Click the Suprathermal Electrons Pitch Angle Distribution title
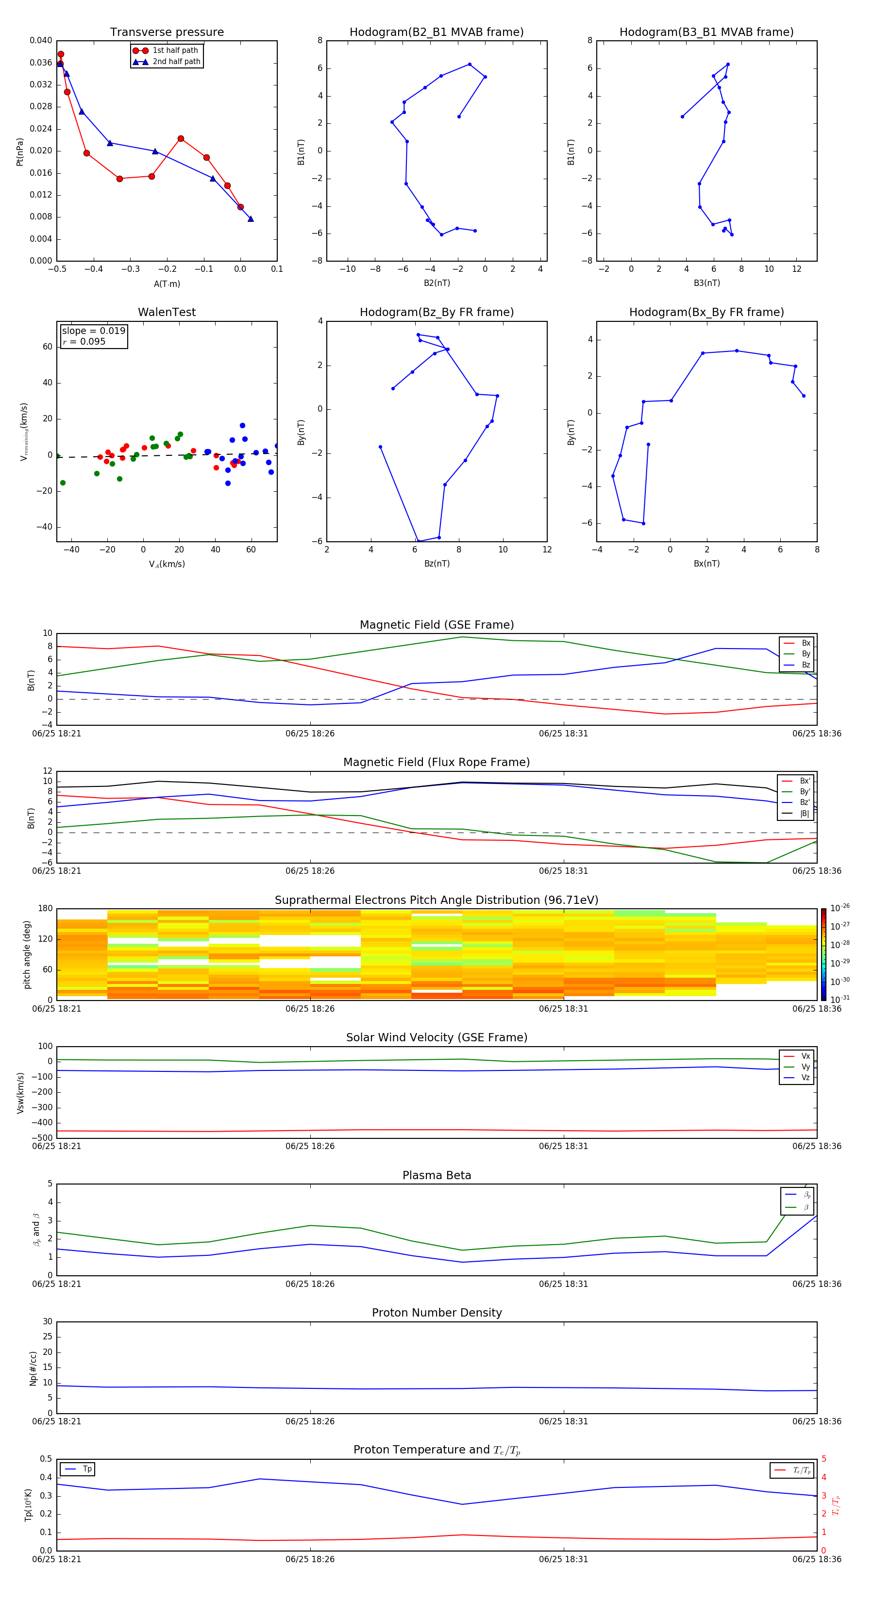This screenshot has height=1602, width=874. 437,900
